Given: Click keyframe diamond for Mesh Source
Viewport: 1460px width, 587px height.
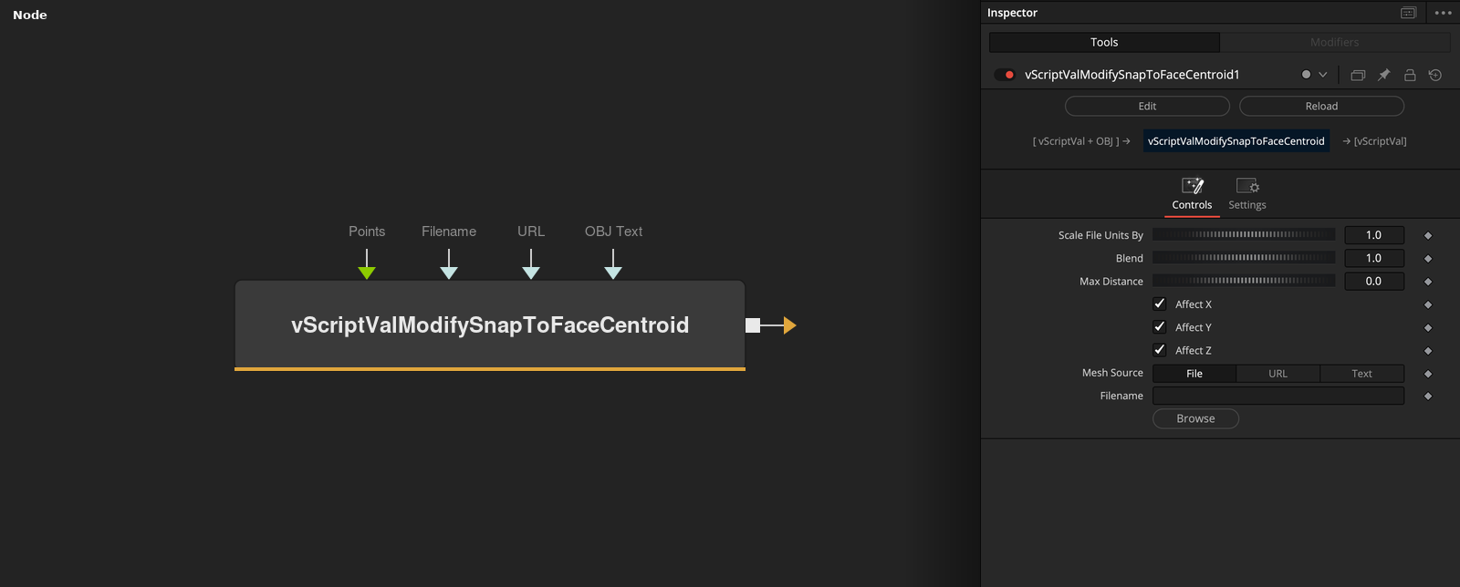Looking at the screenshot, I should click(1428, 374).
